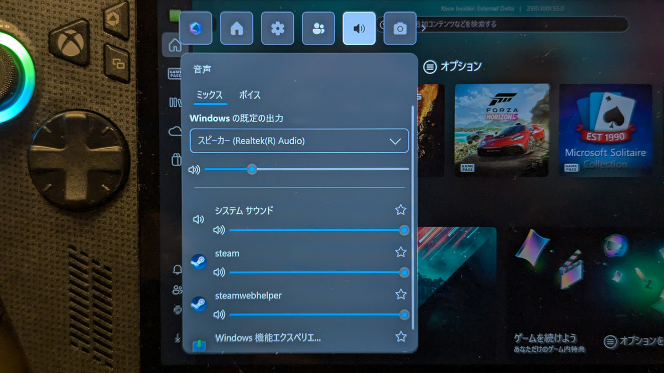This screenshot has width=664, height=373.
Task: Open the Capture camera widget
Action: coord(400,29)
